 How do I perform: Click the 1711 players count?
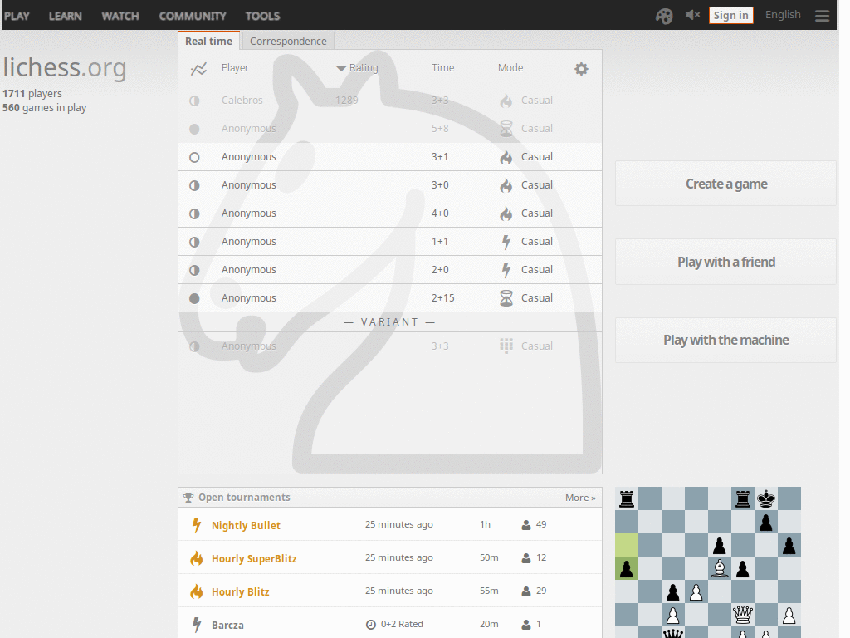coord(32,93)
